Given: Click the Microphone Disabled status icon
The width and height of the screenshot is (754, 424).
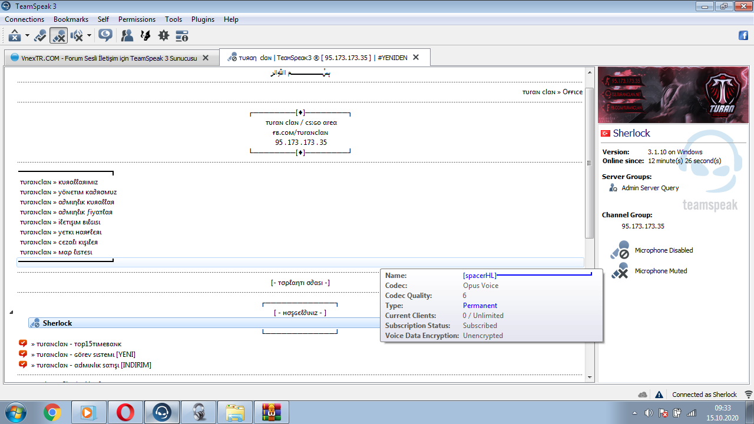Looking at the screenshot, I should 620,250.
